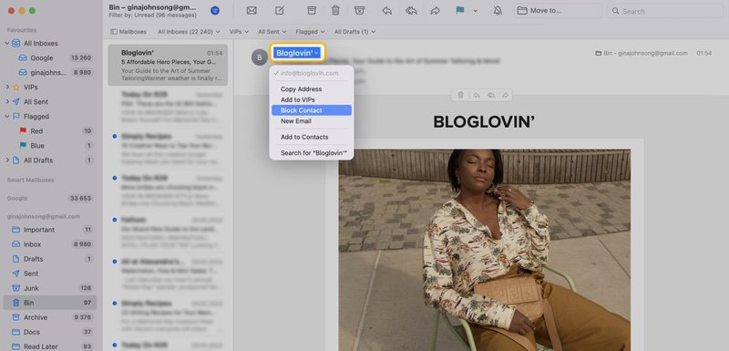Get new mail with envelope icon
The width and height of the screenshot is (729, 351).
pos(252,10)
